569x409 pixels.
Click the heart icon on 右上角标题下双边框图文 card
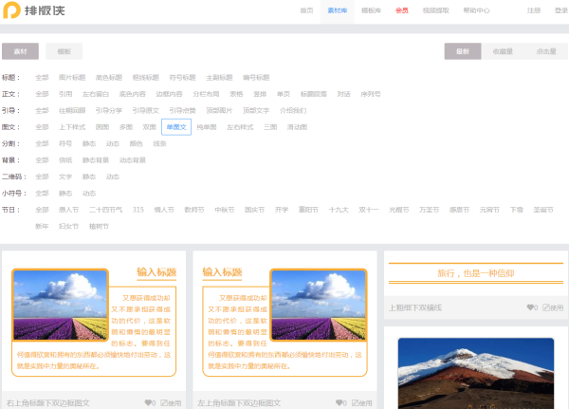(148, 402)
